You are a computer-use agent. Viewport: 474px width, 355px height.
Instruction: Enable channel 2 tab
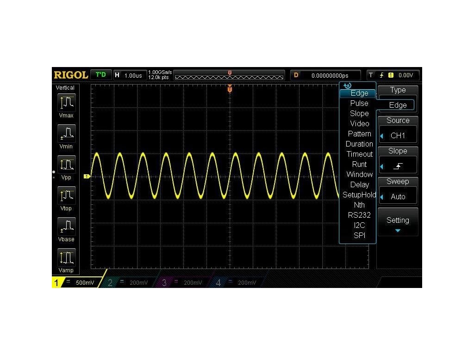pos(130,282)
